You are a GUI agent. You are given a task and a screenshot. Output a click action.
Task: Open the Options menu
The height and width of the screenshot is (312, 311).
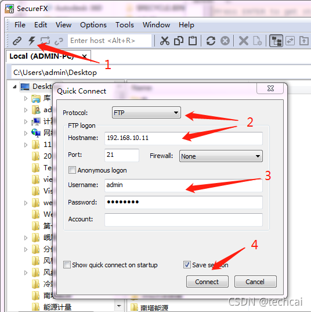tap(93, 25)
